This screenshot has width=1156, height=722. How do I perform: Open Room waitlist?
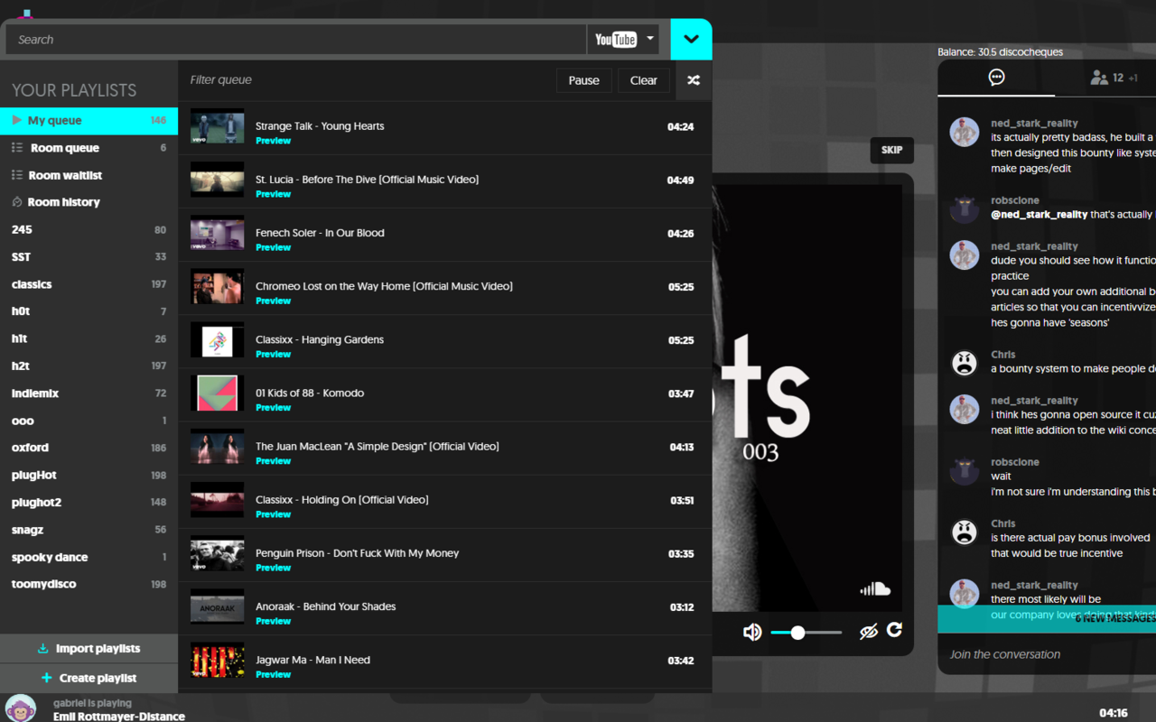pos(89,175)
